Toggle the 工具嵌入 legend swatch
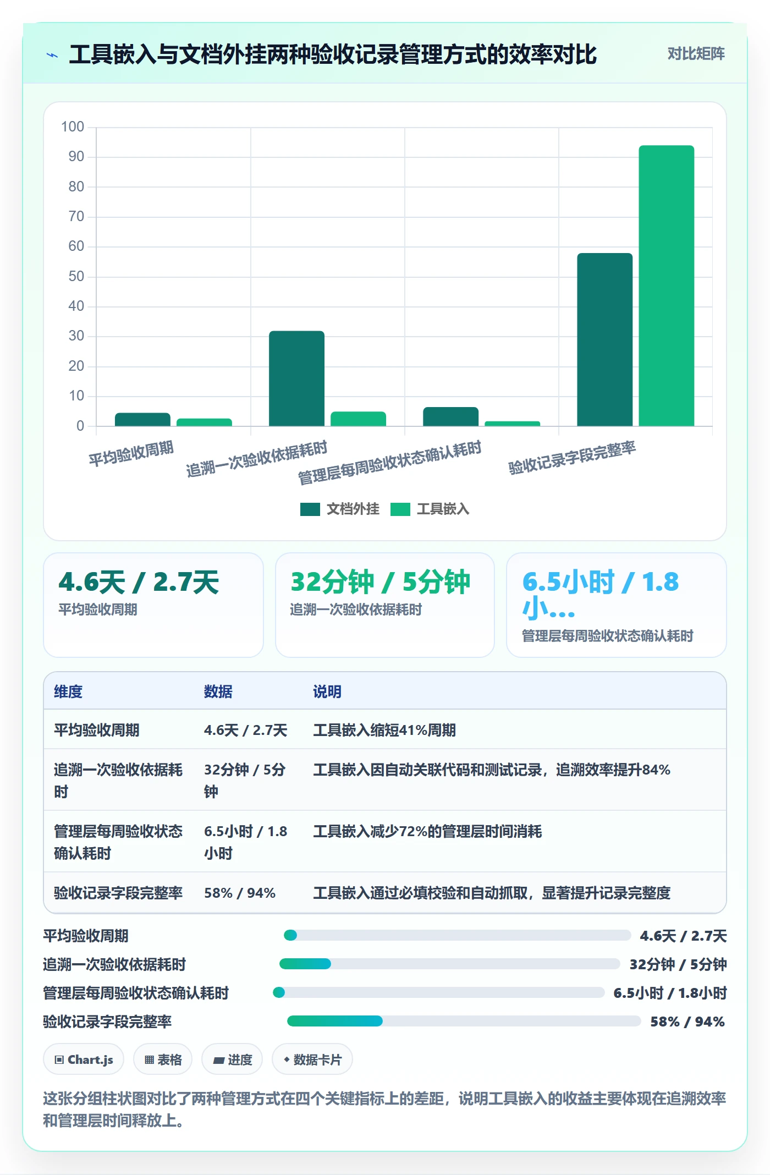The width and height of the screenshot is (770, 1175). point(400,509)
